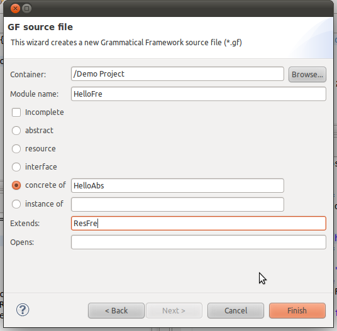Edit the Module name field HelloFre
The image size is (337, 331).
click(199, 94)
